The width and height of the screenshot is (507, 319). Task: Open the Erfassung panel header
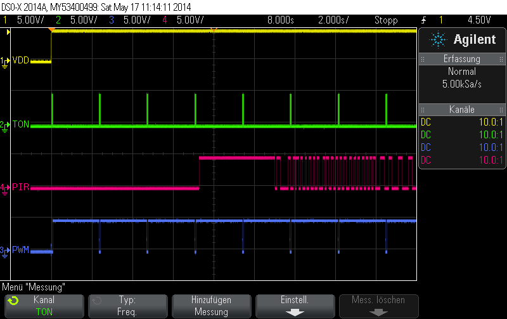(461, 59)
